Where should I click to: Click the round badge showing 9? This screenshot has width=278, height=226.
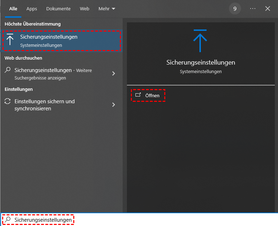pyautogui.click(x=235, y=9)
